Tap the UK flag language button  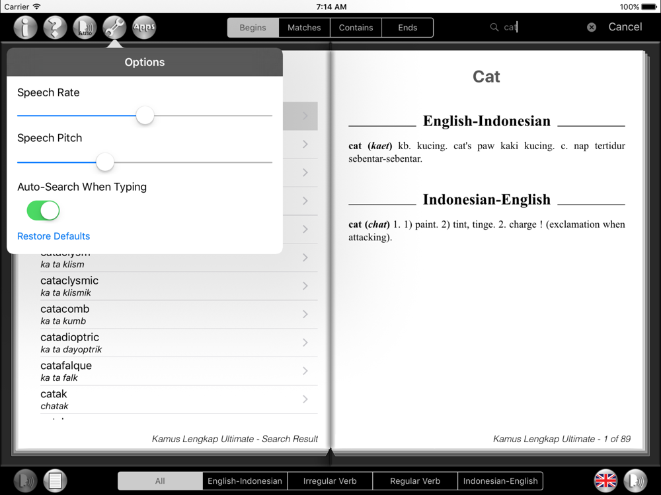605,480
